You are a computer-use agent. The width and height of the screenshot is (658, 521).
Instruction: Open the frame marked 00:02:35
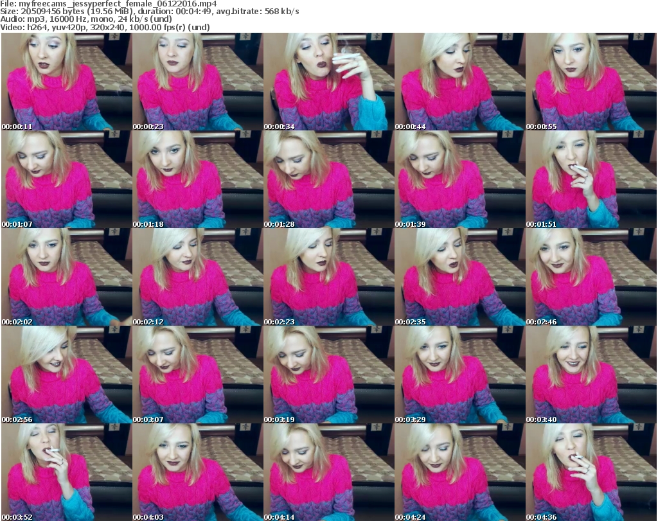pos(459,277)
